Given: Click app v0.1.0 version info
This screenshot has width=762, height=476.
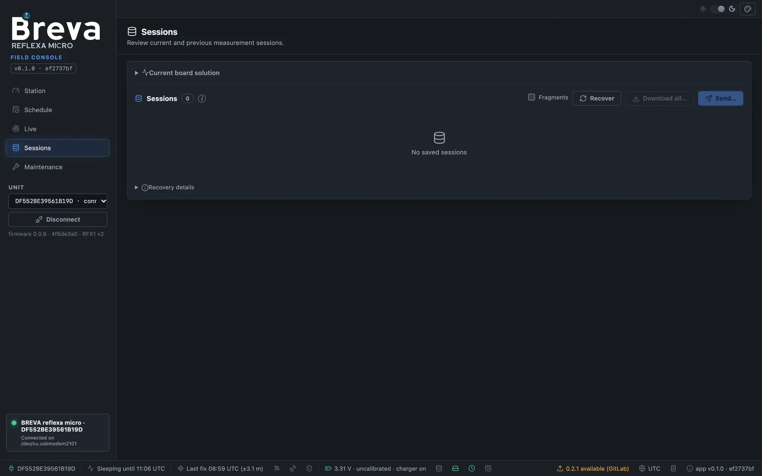Looking at the screenshot, I should click(x=720, y=468).
